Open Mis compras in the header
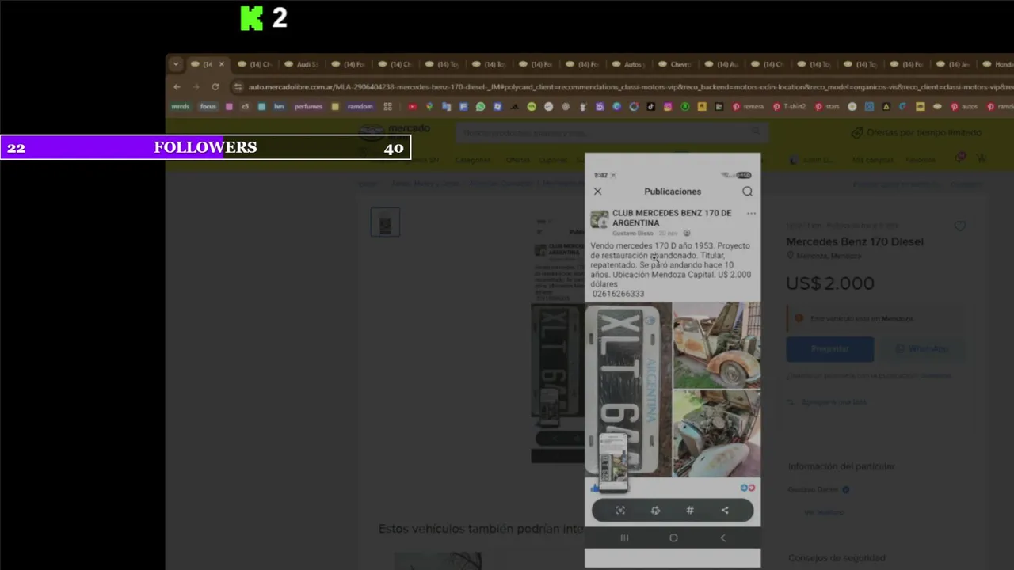The image size is (1014, 570). 872,160
